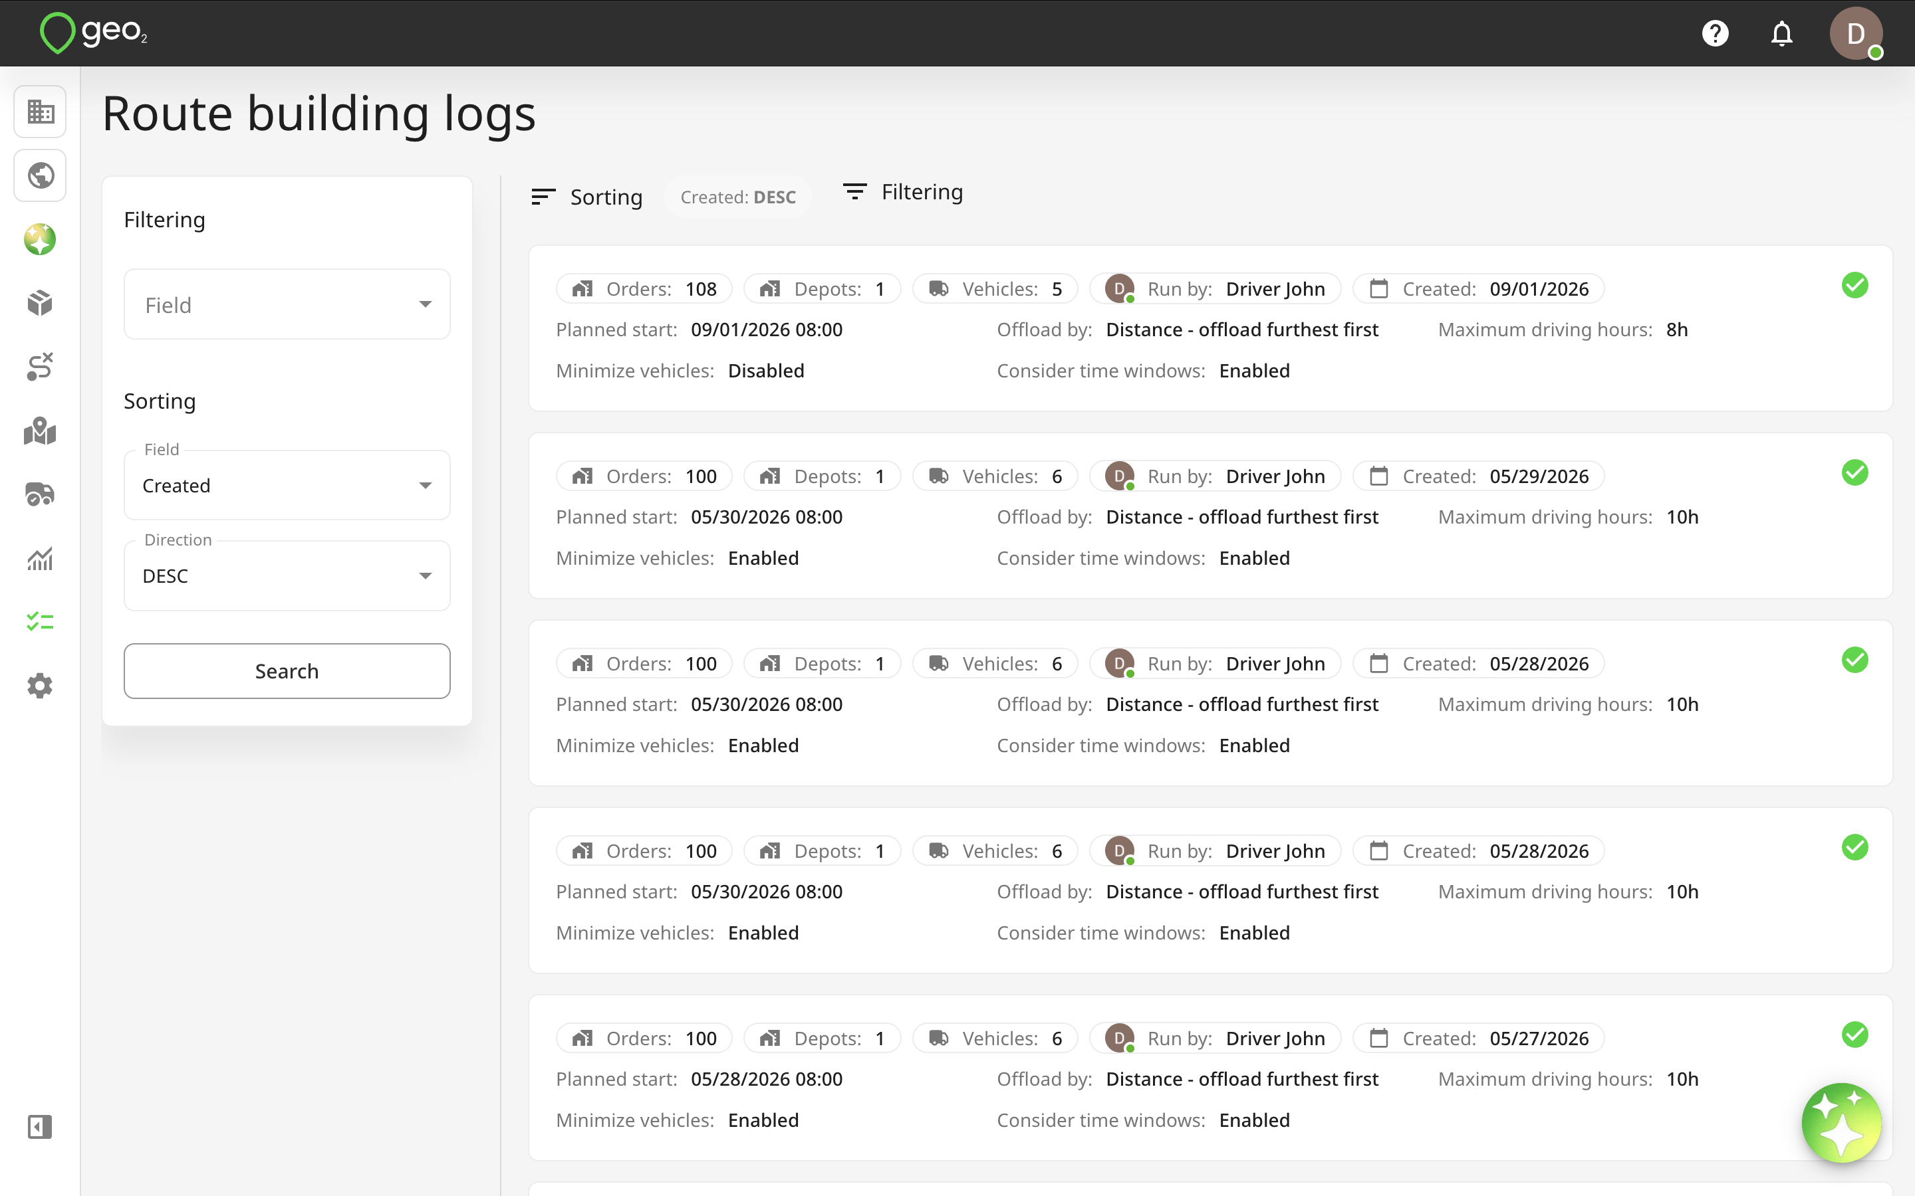Open the analytics chart sidebar icon
Image resolution: width=1915 pixels, height=1196 pixels.
click(x=41, y=558)
